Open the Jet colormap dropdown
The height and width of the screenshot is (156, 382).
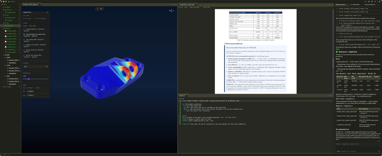pos(35,67)
